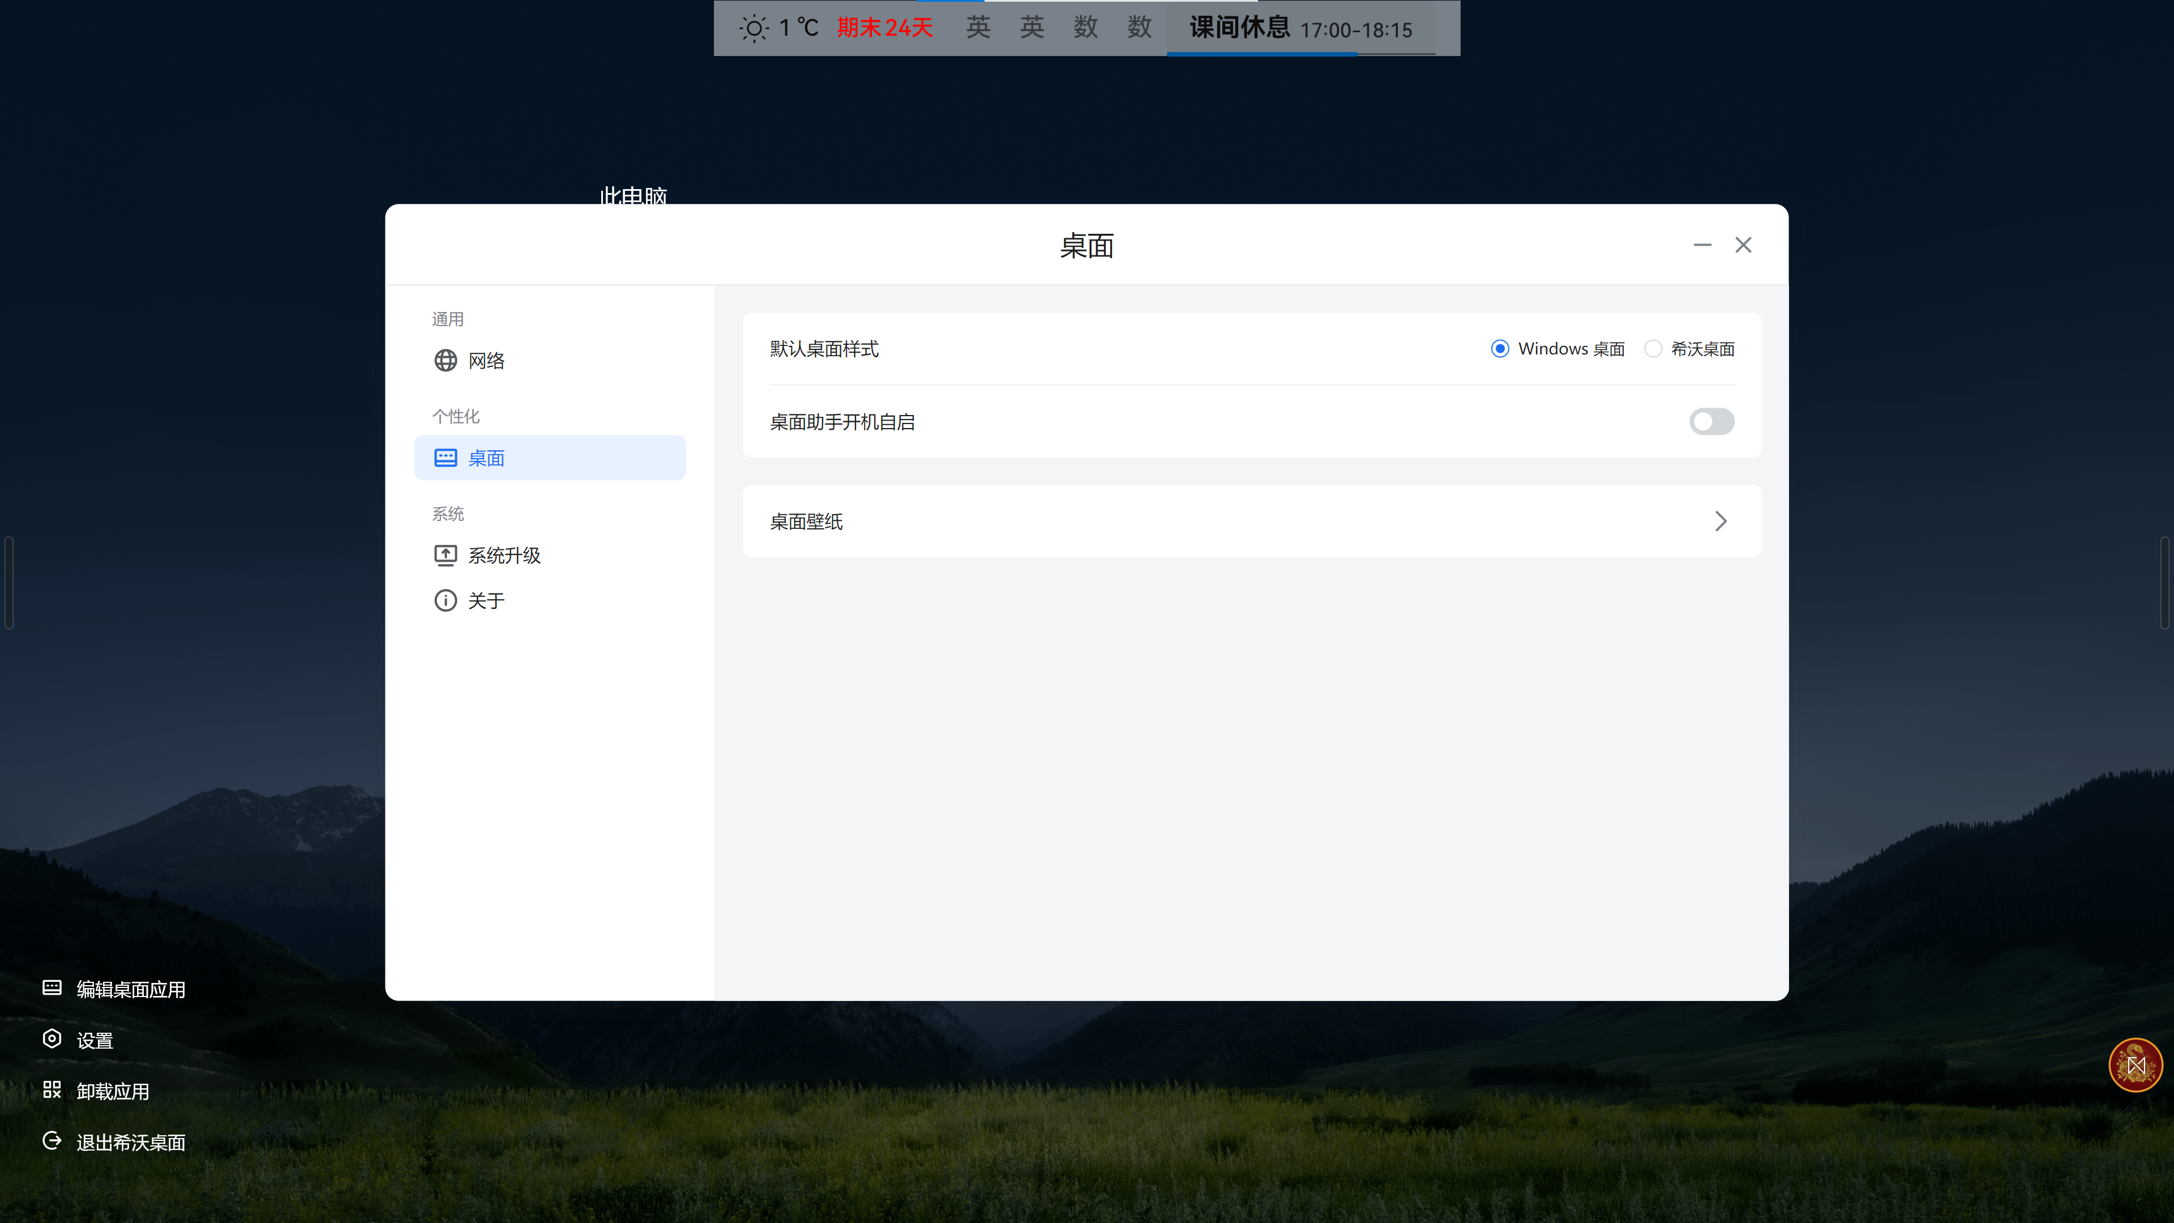This screenshot has height=1223, width=2174.
Task: Click the 默认桌面样式 label
Action: pyautogui.click(x=824, y=349)
